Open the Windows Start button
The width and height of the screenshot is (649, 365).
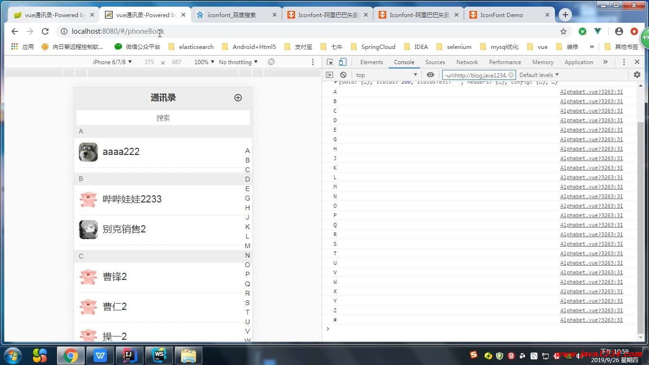coord(13,355)
